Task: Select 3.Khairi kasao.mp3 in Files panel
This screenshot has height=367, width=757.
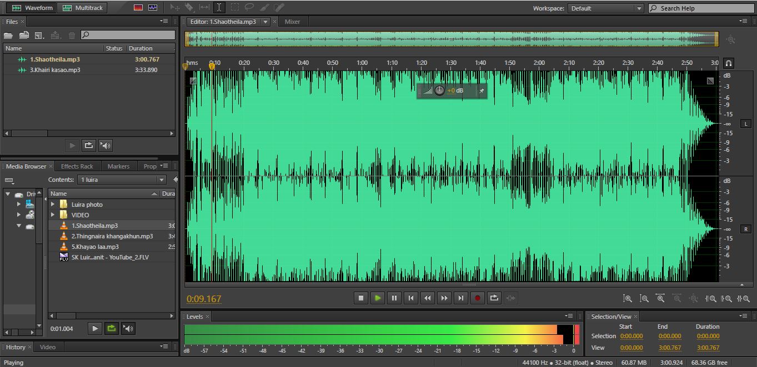Action: (55, 70)
